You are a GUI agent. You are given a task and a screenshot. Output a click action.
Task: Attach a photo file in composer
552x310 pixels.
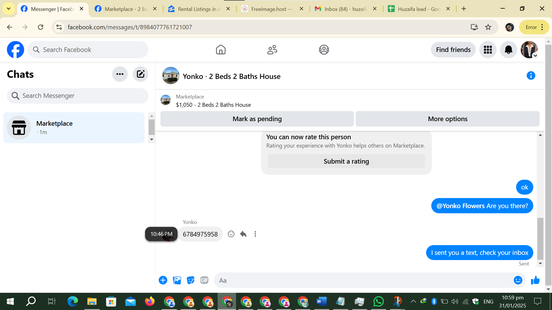pos(177,280)
